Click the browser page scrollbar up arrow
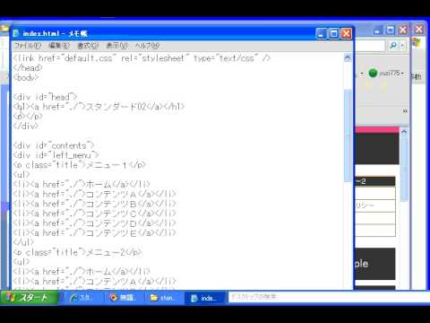This screenshot has width=430, height=323. coord(404,132)
